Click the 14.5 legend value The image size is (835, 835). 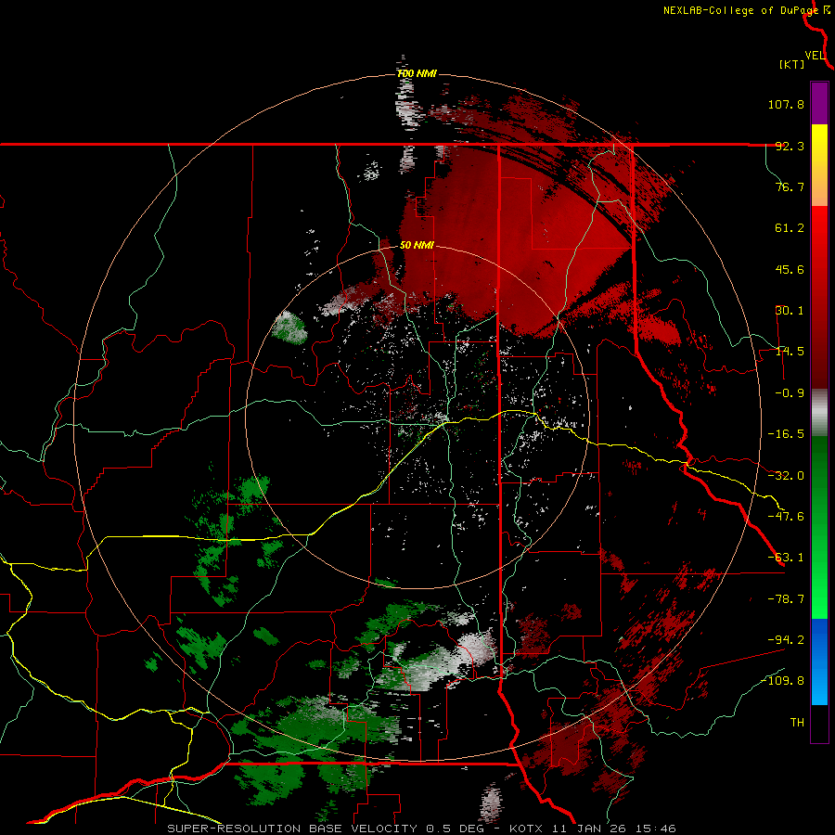pos(790,352)
